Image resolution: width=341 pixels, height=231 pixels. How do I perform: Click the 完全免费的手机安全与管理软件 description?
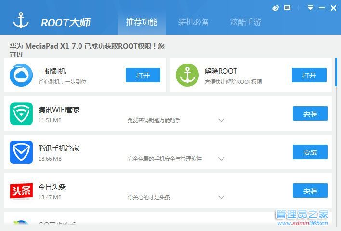click(x=164, y=159)
